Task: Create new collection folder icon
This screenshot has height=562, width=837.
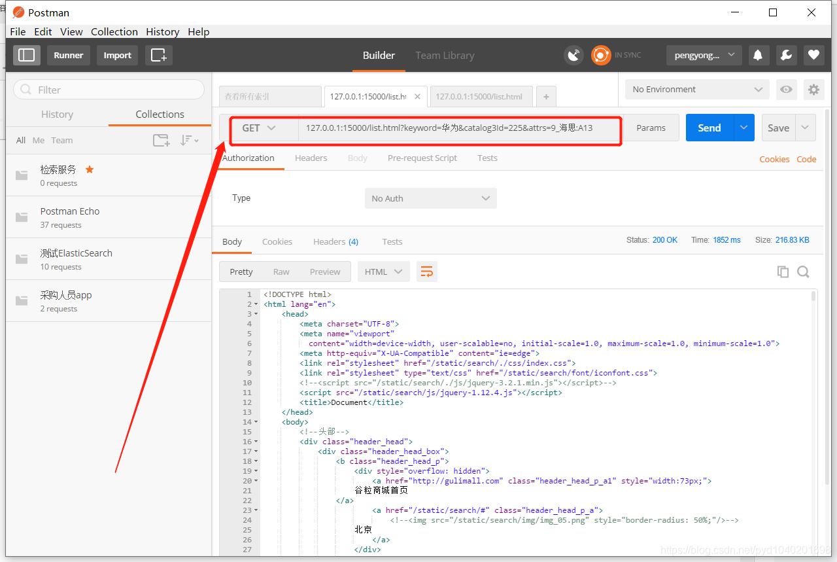Action: tap(161, 140)
